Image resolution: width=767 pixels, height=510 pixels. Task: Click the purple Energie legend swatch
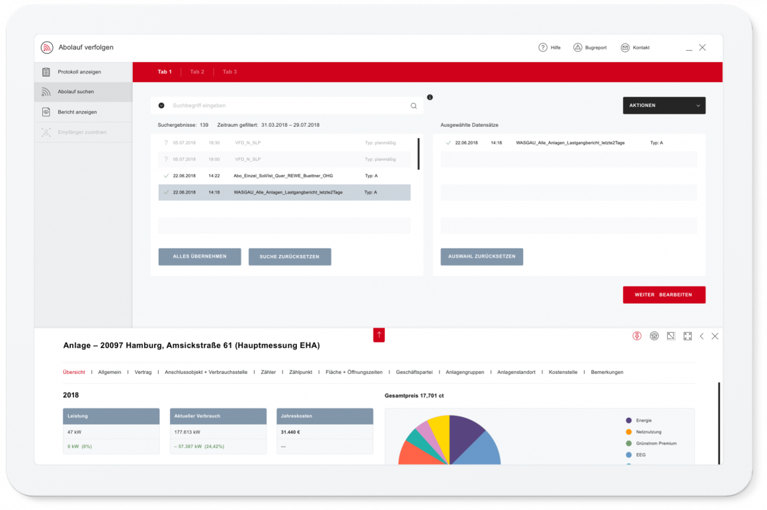click(x=628, y=420)
